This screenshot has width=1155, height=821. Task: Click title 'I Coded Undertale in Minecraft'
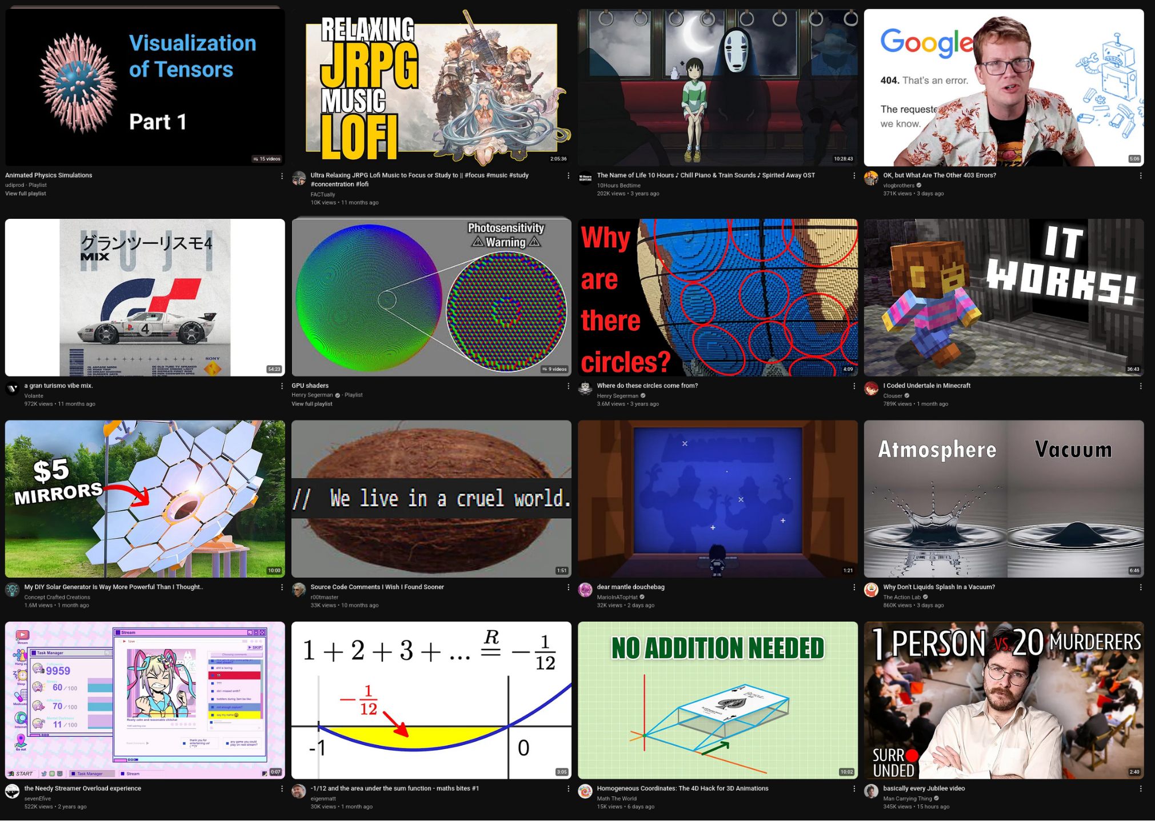[926, 386]
